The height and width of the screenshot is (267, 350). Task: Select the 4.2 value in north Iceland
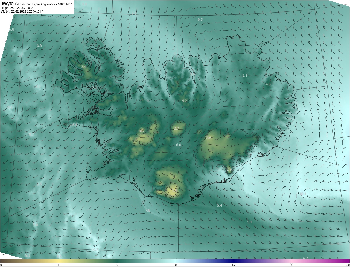point(185,101)
